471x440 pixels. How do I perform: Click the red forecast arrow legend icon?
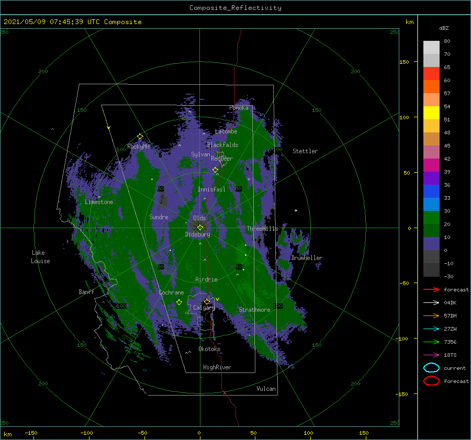(x=431, y=289)
